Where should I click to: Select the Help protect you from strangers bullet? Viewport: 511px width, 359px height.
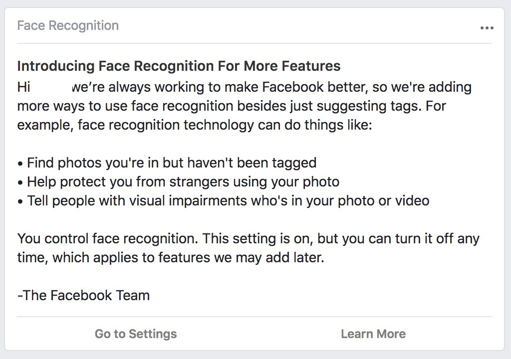coord(178,182)
